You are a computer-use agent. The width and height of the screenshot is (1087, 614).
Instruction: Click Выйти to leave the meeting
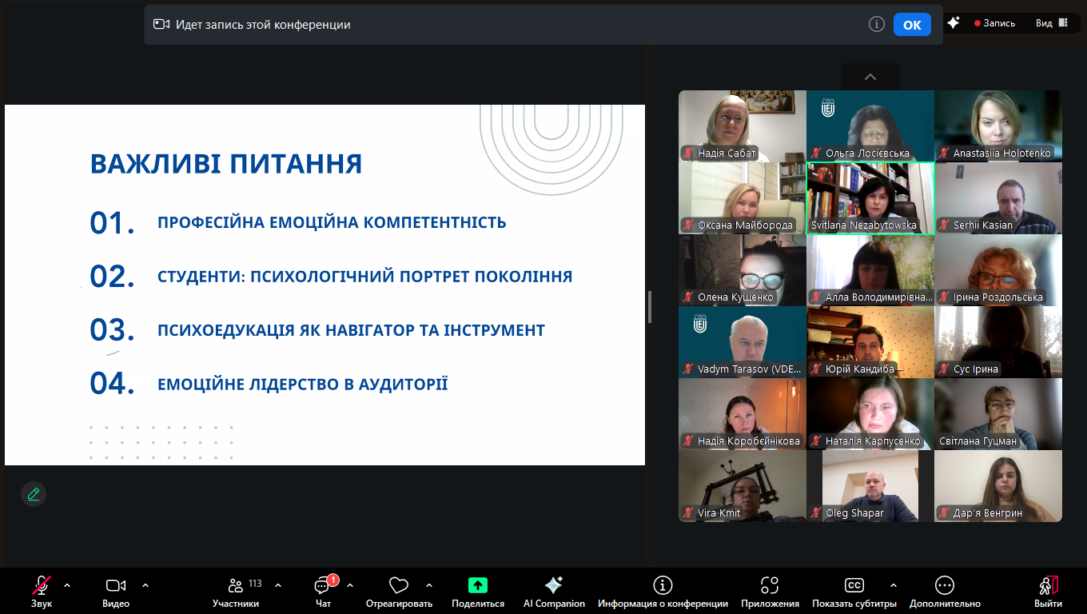point(1048,590)
